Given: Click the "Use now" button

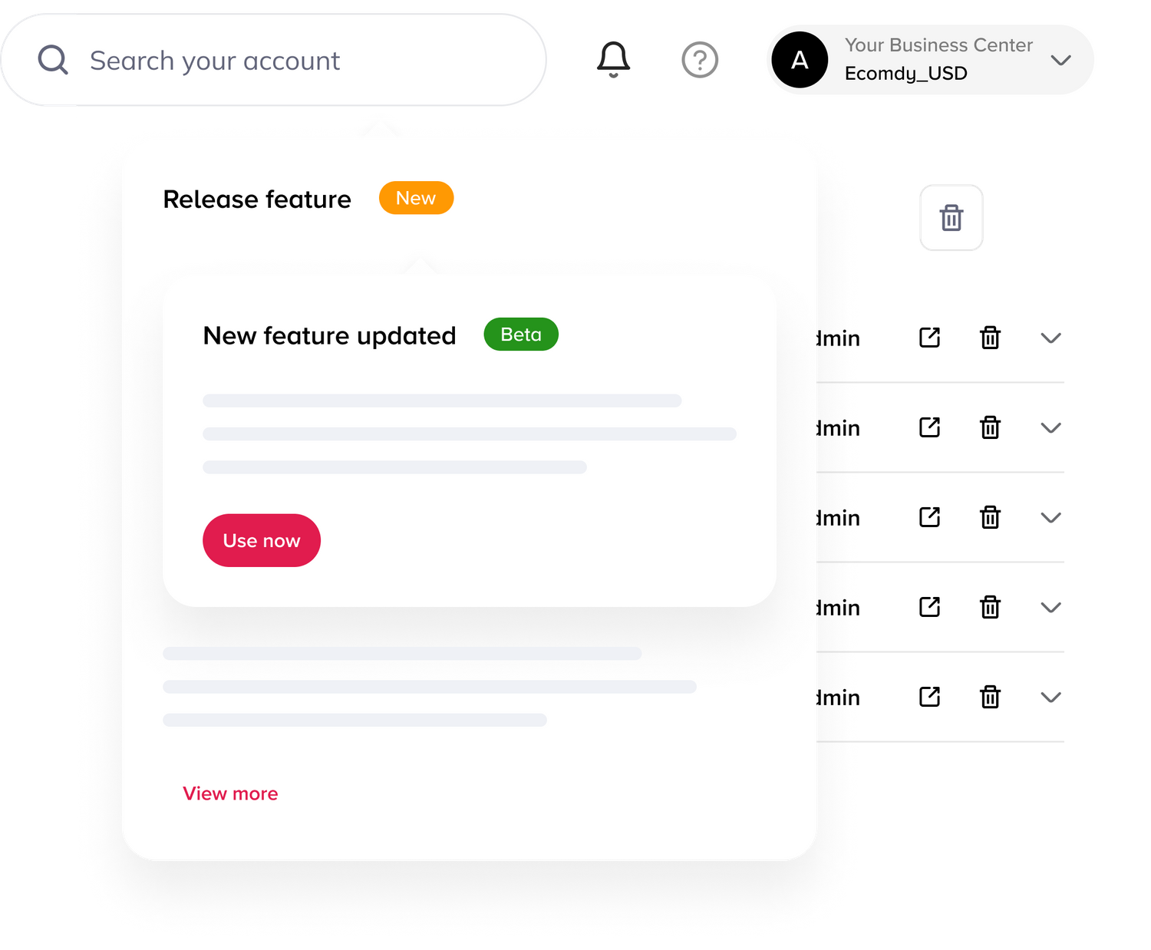Looking at the screenshot, I should [x=262, y=540].
